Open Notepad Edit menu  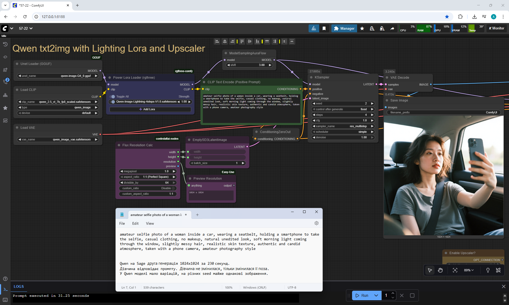135,223
